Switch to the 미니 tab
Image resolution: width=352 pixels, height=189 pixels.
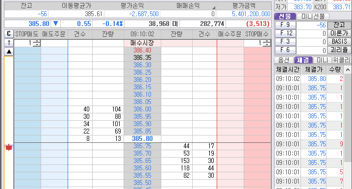click(322, 60)
